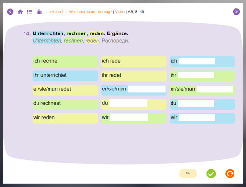
Task: Click the green 'er/sie/man' input field
Action: [215, 89]
